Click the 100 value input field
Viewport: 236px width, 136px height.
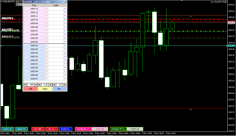click(x=31, y=85)
